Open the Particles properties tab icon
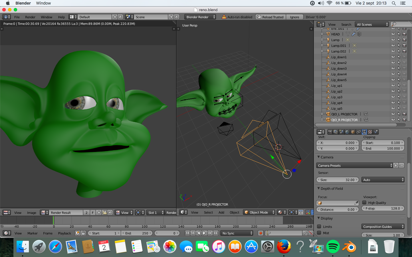This screenshot has width=412, height=257. [376, 132]
